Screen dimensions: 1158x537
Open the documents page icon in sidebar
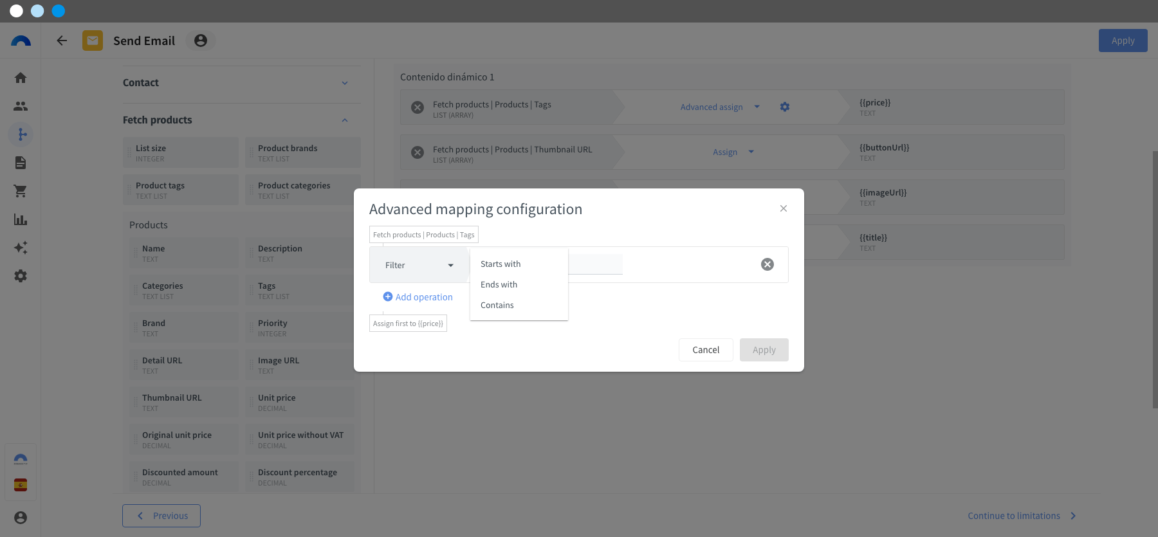21,163
